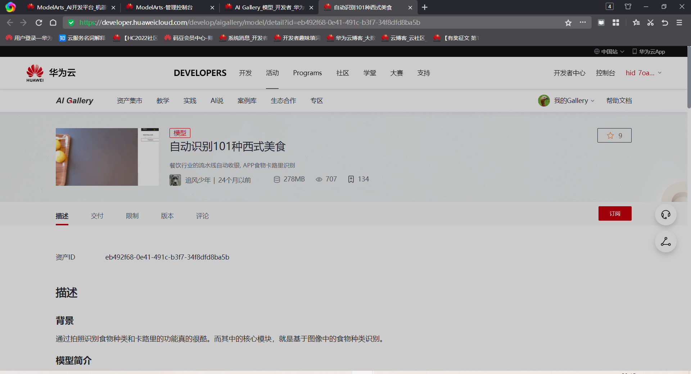Screen dimensions: 691x374
Task: Close the ModelArts_AI开发平台 tab
Action: coord(113,8)
